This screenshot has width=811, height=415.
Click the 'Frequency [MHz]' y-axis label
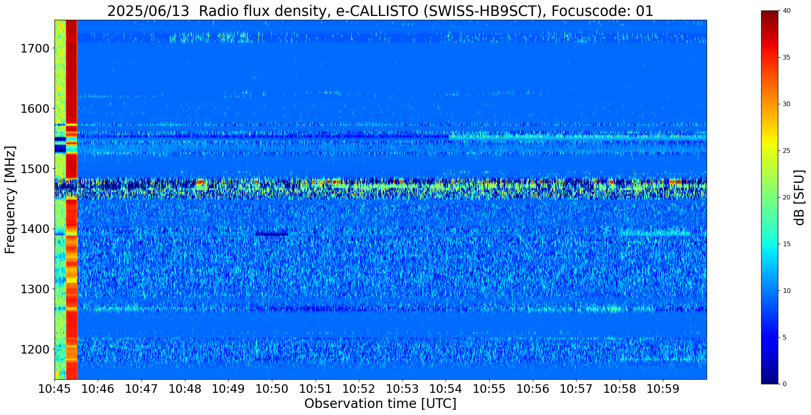(10, 200)
